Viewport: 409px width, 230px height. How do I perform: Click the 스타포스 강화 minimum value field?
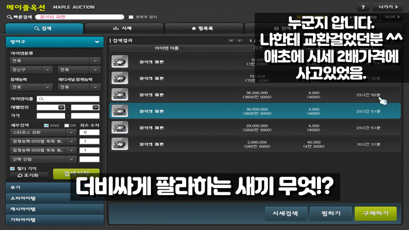89,132
